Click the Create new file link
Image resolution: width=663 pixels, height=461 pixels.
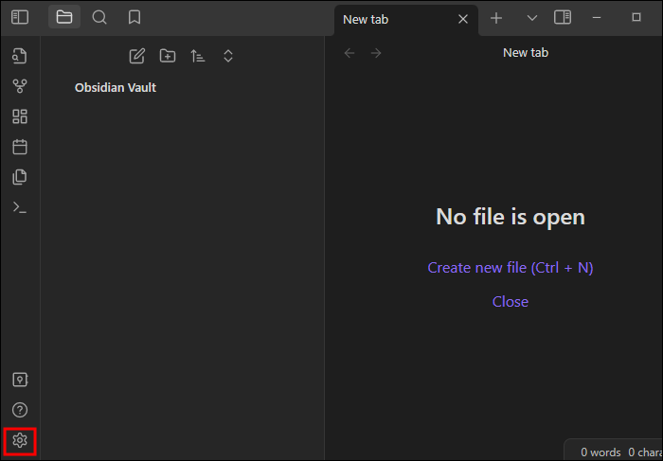coord(511,268)
